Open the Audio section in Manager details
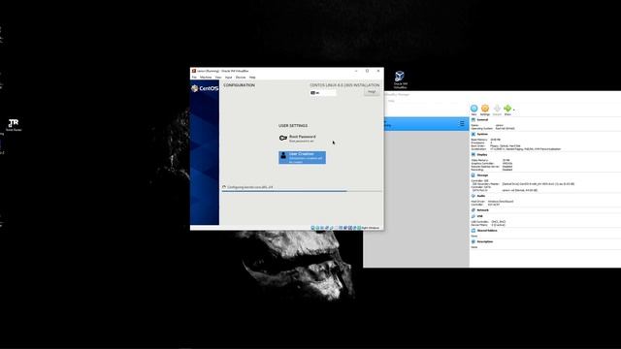621x349 pixels. (481, 196)
